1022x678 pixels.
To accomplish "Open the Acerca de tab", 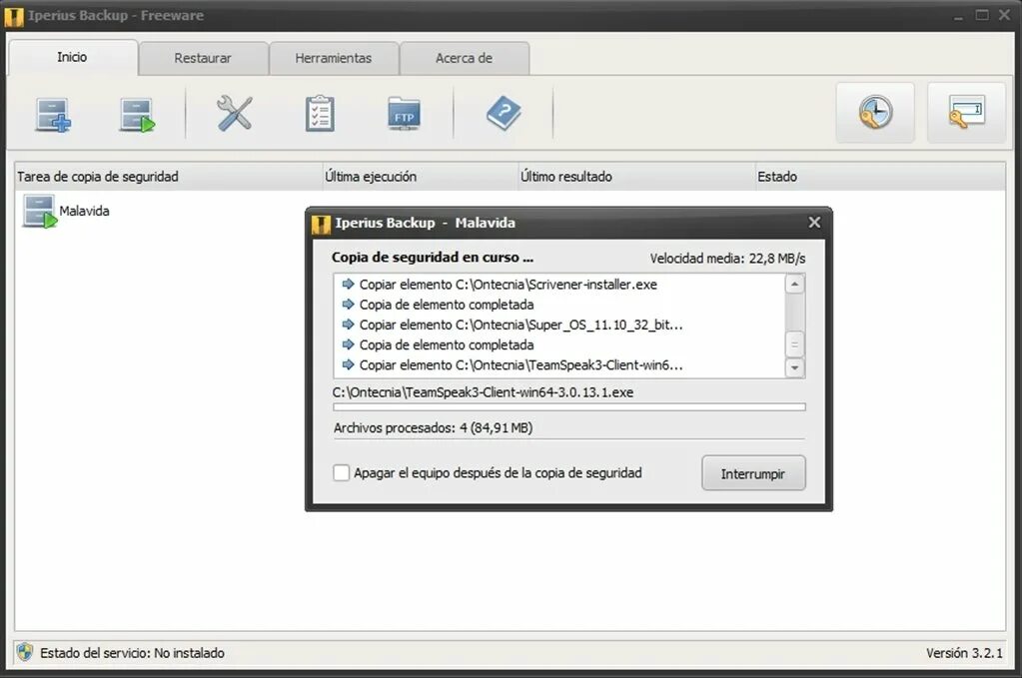I will click(465, 58).
